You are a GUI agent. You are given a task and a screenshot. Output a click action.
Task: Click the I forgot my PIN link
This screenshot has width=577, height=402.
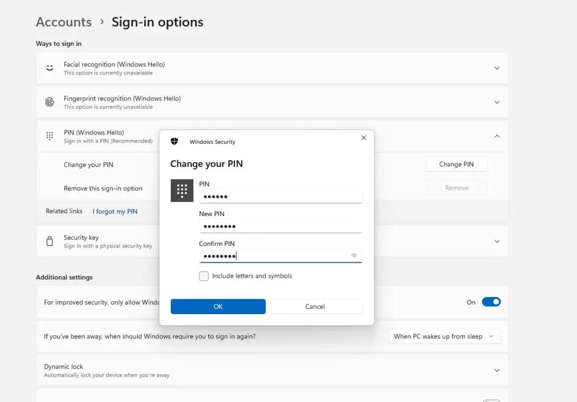tap(115, 211)
